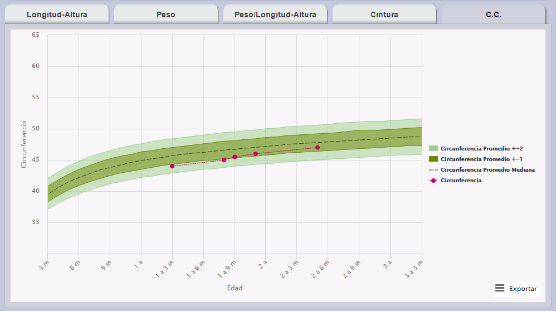Click the Edad axis title
This screenshot has height=311, width=556.
(235, 288)
